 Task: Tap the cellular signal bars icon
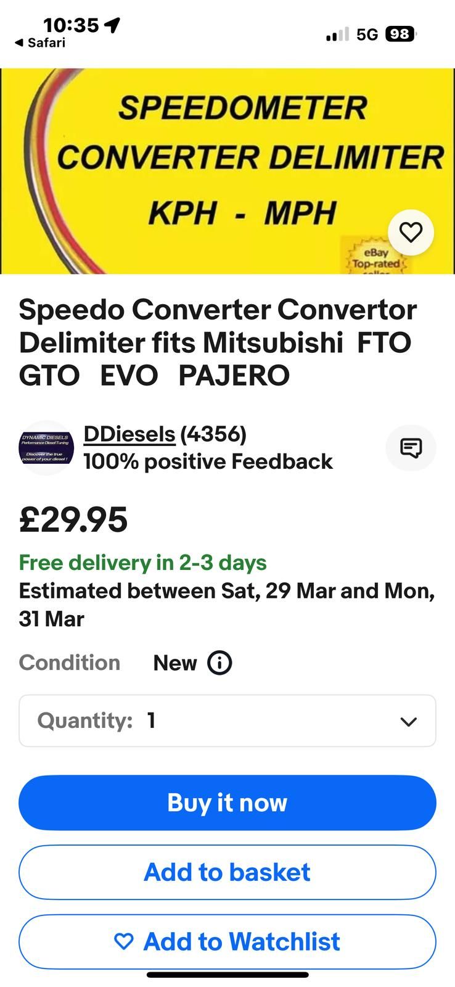[x=337, y=34]
